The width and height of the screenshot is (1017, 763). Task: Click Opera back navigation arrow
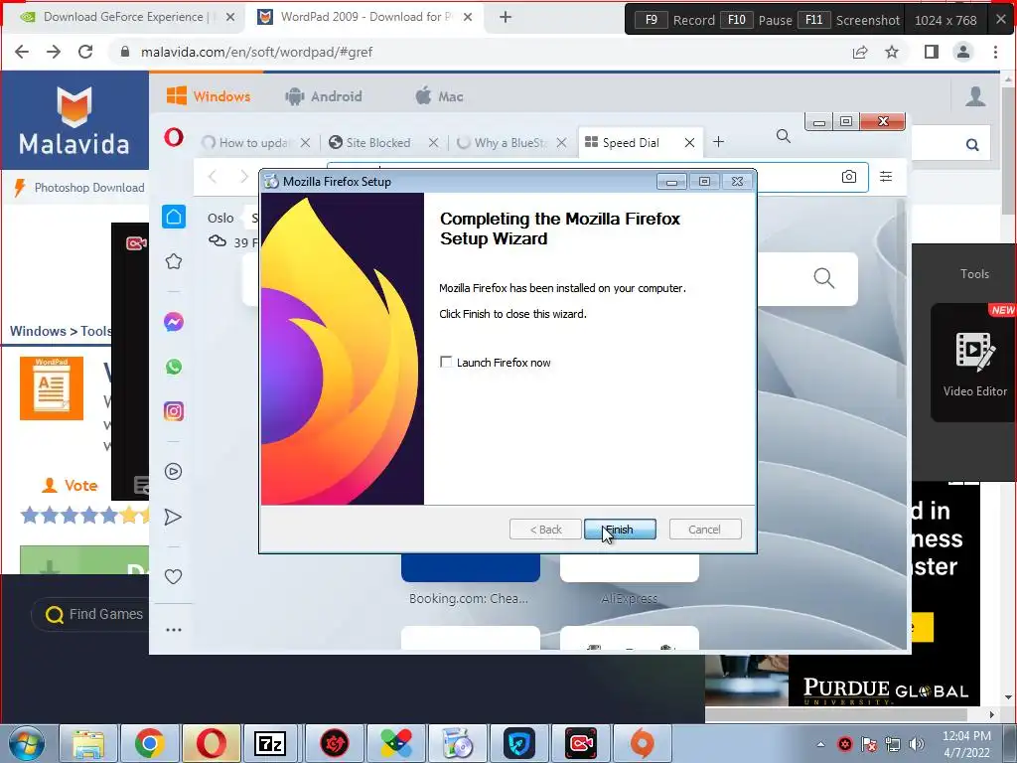click(x=213, y=177)
